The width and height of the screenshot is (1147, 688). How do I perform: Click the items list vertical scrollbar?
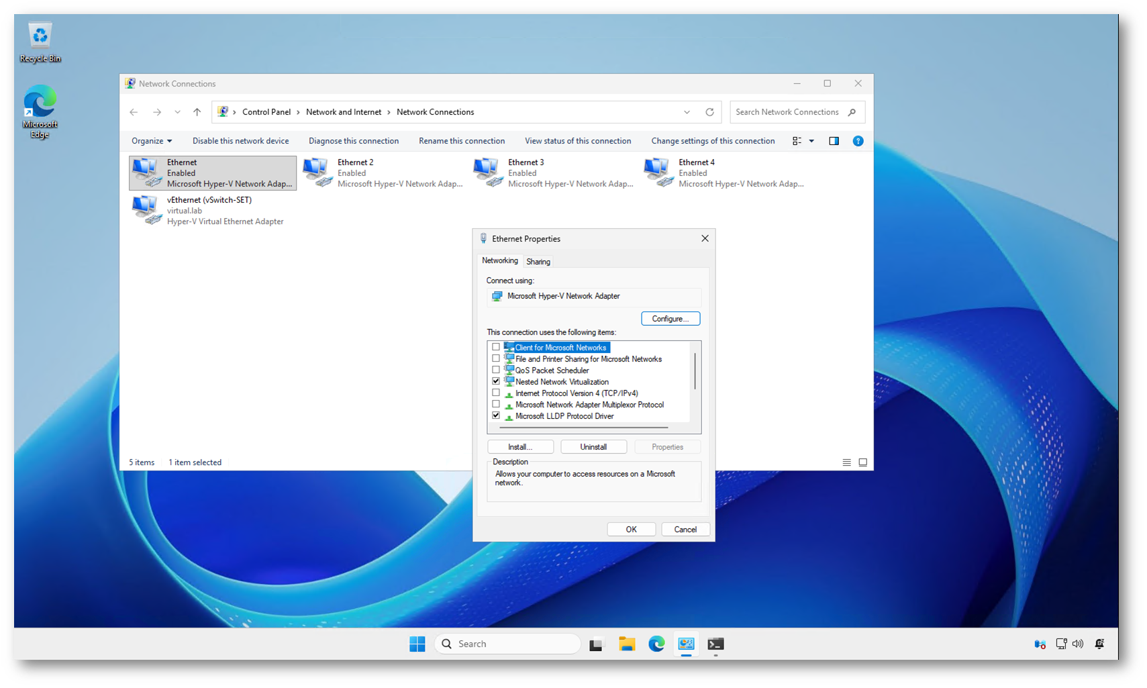[x=695, y=373]
